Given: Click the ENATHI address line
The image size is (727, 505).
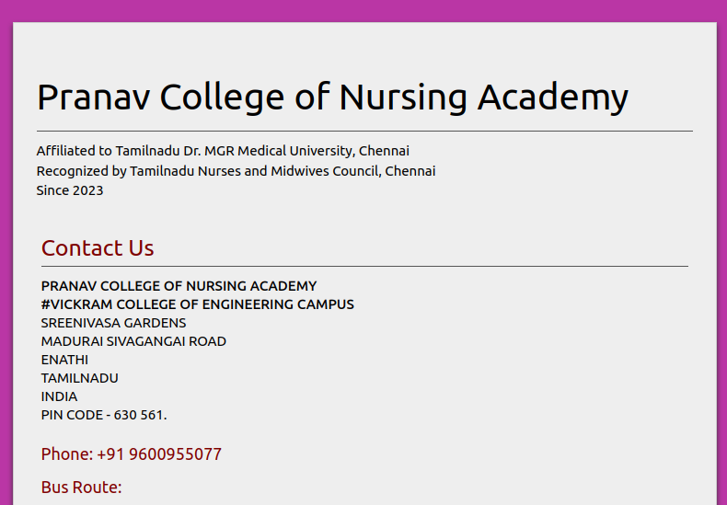Looking at the screenshot, I should [64, 360].
